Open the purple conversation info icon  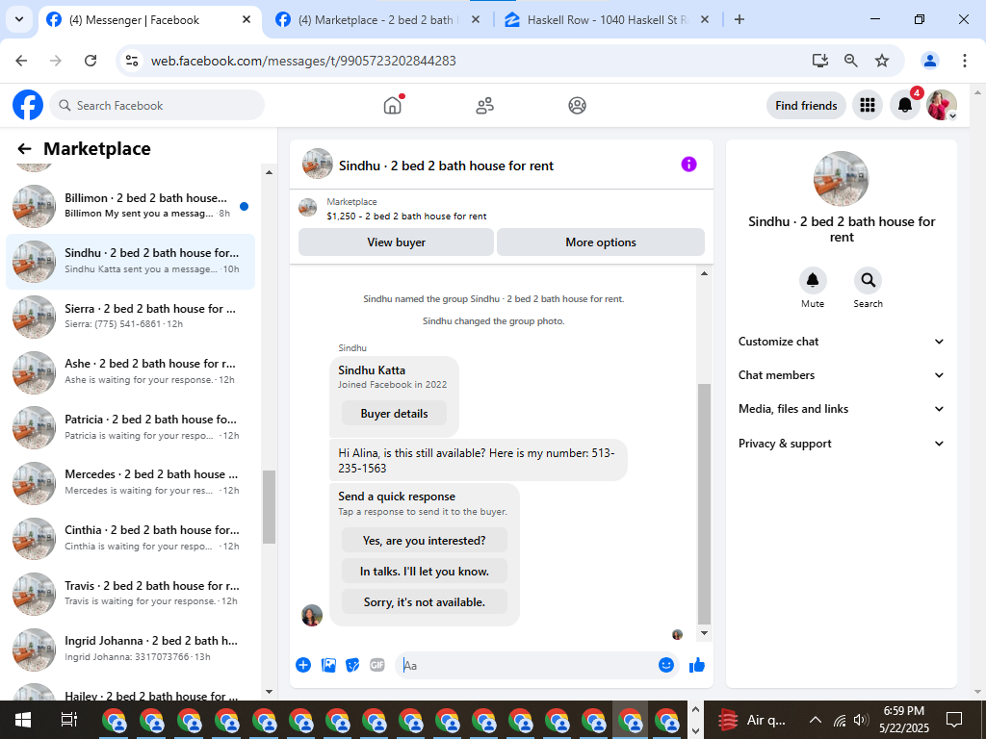coord(689,165)
